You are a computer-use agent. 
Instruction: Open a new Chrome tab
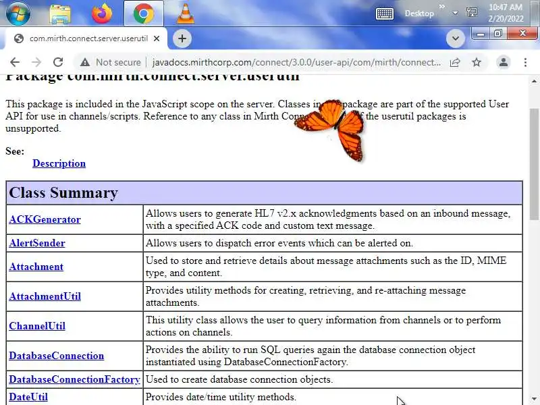click(x=182, y=38)
